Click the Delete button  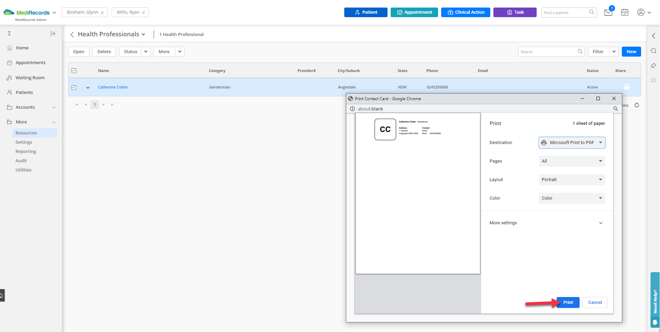[x=104, y=51]
